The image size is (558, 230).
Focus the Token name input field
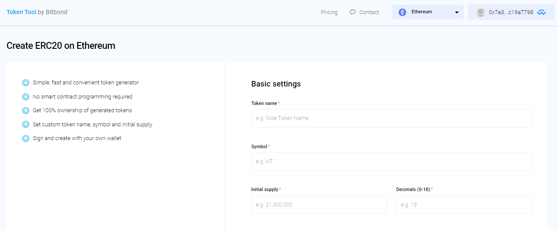coord(391,118)
